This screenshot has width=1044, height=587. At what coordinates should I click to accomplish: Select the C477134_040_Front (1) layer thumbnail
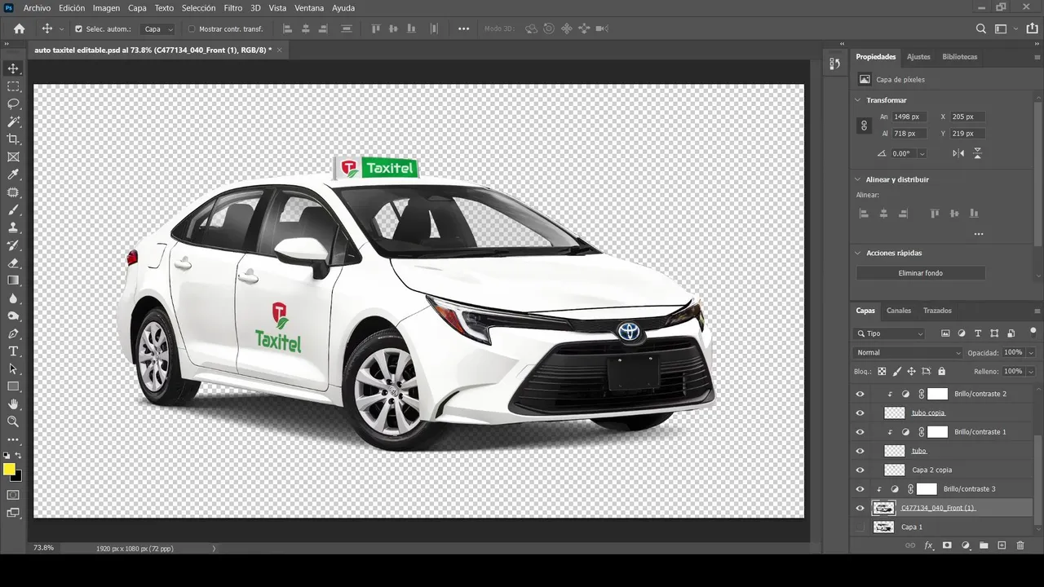coord(883,508)
